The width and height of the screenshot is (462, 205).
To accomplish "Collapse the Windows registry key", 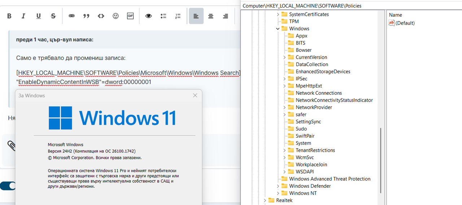I will (x=278, y=29).
